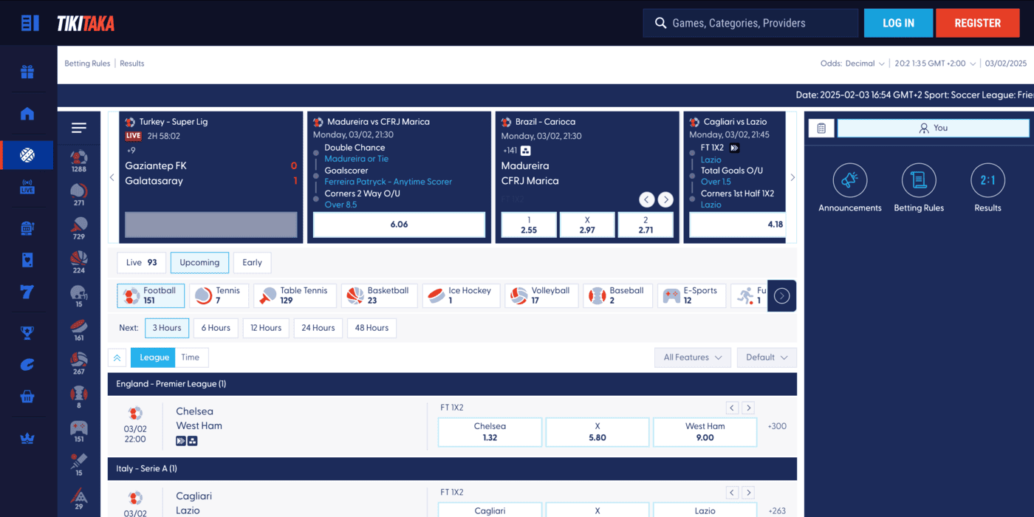Open the Results link at top

(132, 64)
